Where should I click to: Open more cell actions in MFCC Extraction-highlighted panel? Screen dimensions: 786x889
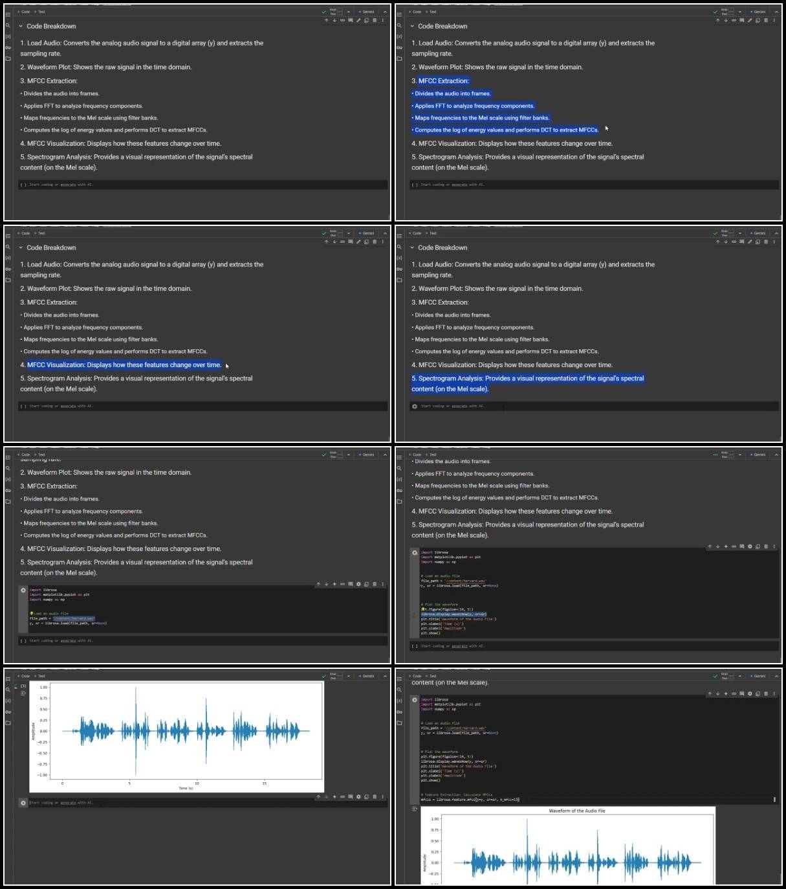coord(774,20)
